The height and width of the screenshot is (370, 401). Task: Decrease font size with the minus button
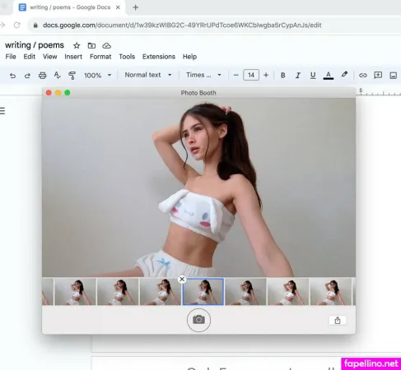(x=235, y=75)
